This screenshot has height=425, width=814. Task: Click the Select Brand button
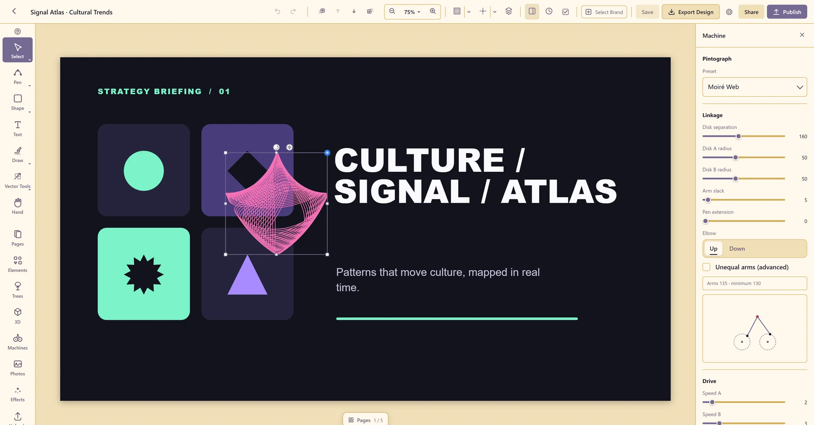click(604, 12)
